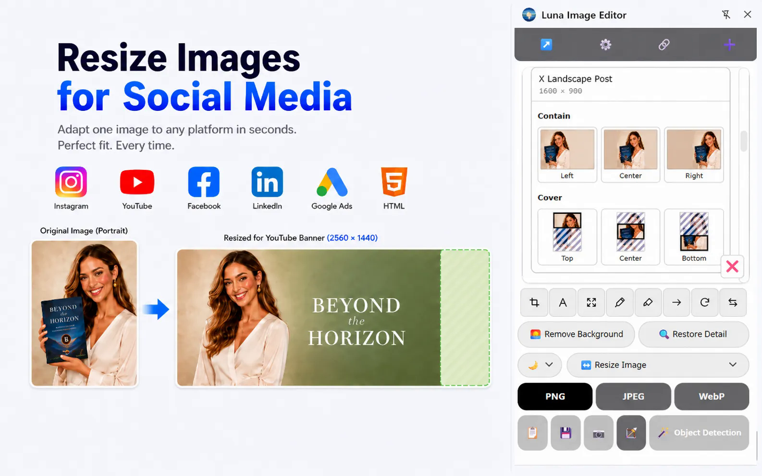Open the Resize Image dropdown
This screenshot has width=762, height=476.
(x=658, y=365)
